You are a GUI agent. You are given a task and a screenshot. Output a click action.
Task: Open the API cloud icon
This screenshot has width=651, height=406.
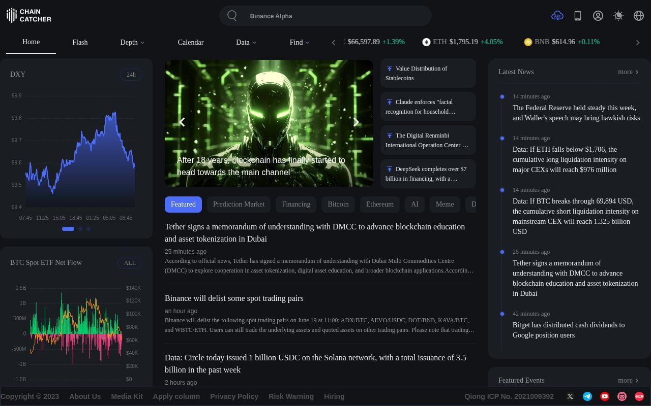(x=557, y=16)
